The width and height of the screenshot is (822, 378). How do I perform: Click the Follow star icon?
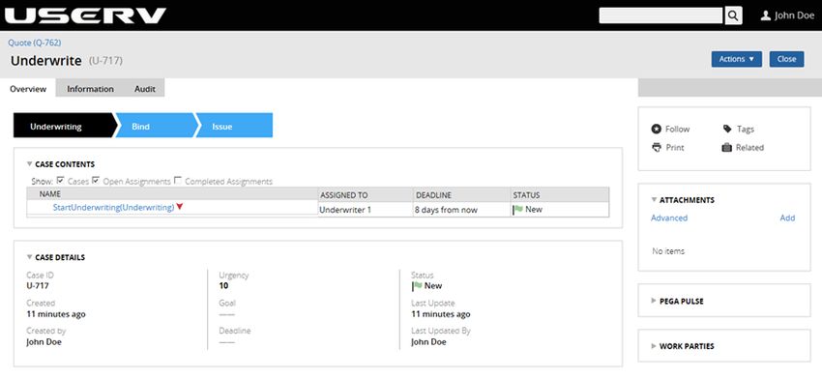click(x=657, y=129)
